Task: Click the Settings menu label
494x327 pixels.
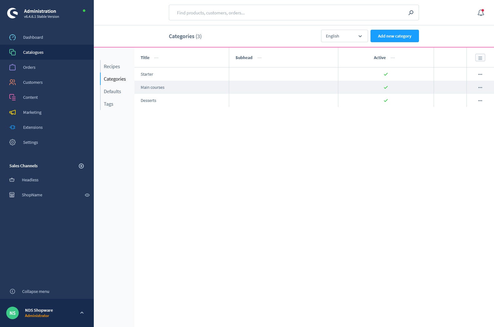Action: [31, 142]
